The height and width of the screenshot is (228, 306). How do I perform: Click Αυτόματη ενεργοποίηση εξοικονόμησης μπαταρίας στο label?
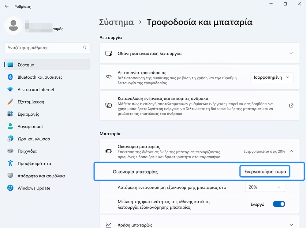[172, 187]
